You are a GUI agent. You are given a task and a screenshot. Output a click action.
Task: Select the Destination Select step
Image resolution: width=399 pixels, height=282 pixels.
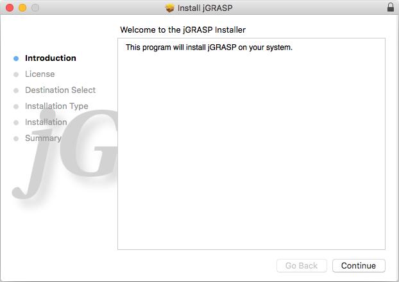[x=60, y=90]
